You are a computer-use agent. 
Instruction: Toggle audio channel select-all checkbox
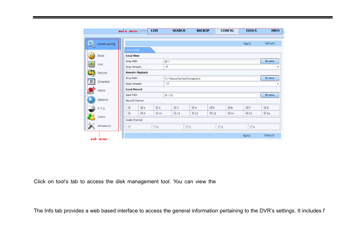pyautogui.click(x=129, y=127)
